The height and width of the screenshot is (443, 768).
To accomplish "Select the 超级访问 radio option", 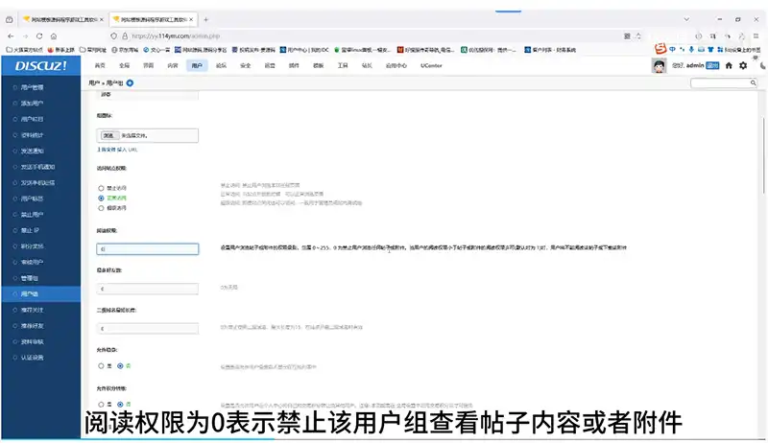I will coord(101,207).
